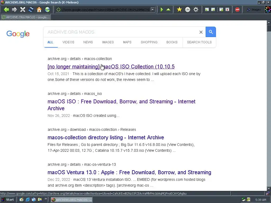The width and height of the screenshot is (271, 203).
Task: Open bookmarks with the yellow star icon
Action: pos(179,10)
